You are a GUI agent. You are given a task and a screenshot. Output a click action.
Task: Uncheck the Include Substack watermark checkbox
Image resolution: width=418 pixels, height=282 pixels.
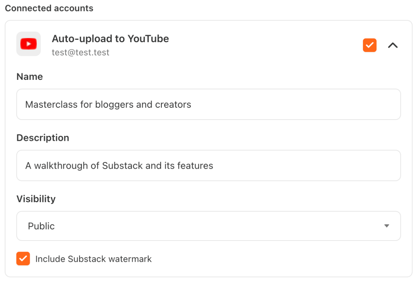(23, 259)
